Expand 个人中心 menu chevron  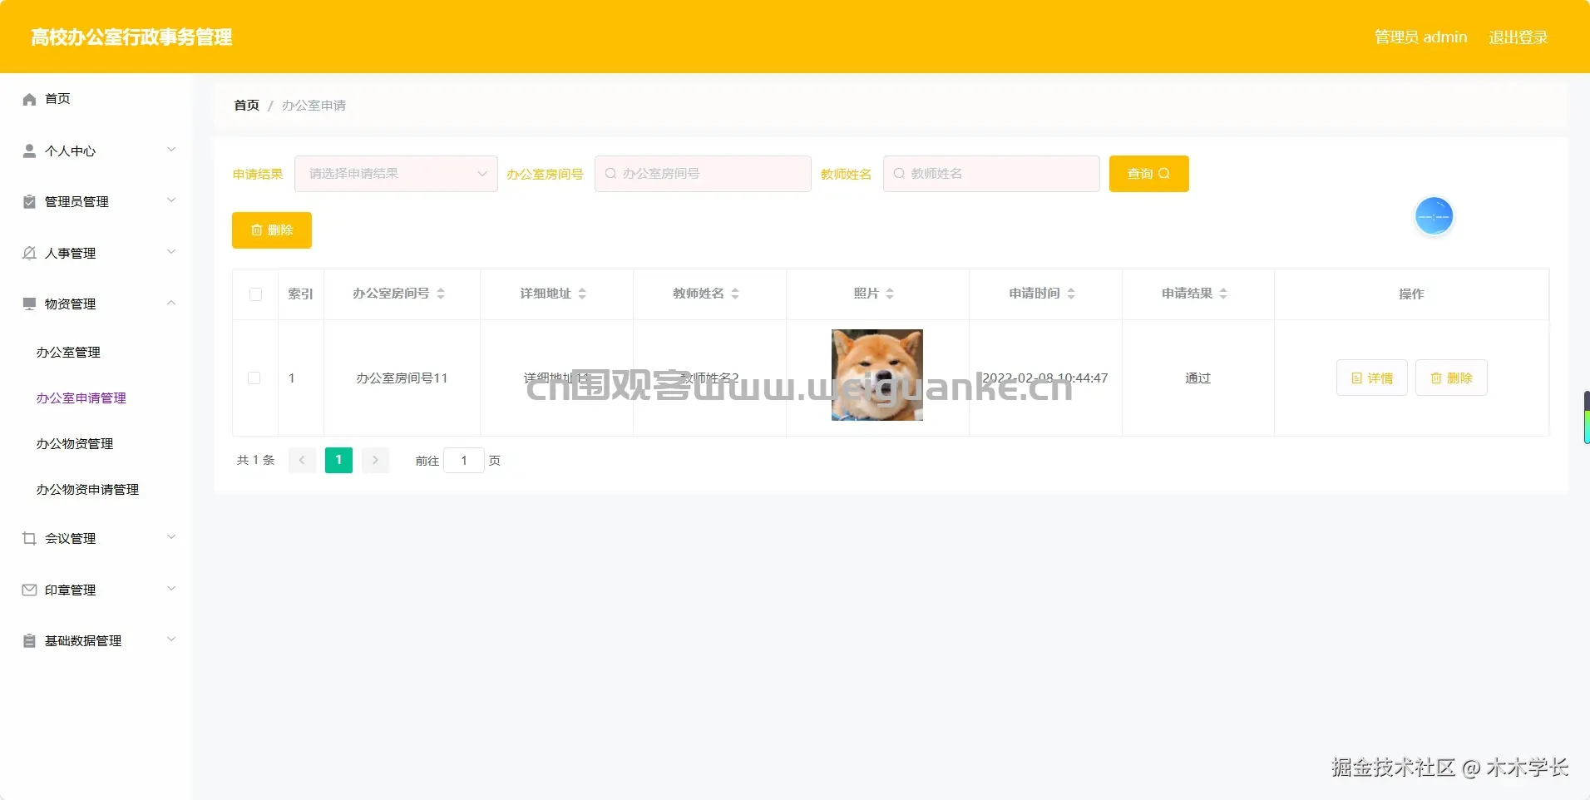coord(171,150)
